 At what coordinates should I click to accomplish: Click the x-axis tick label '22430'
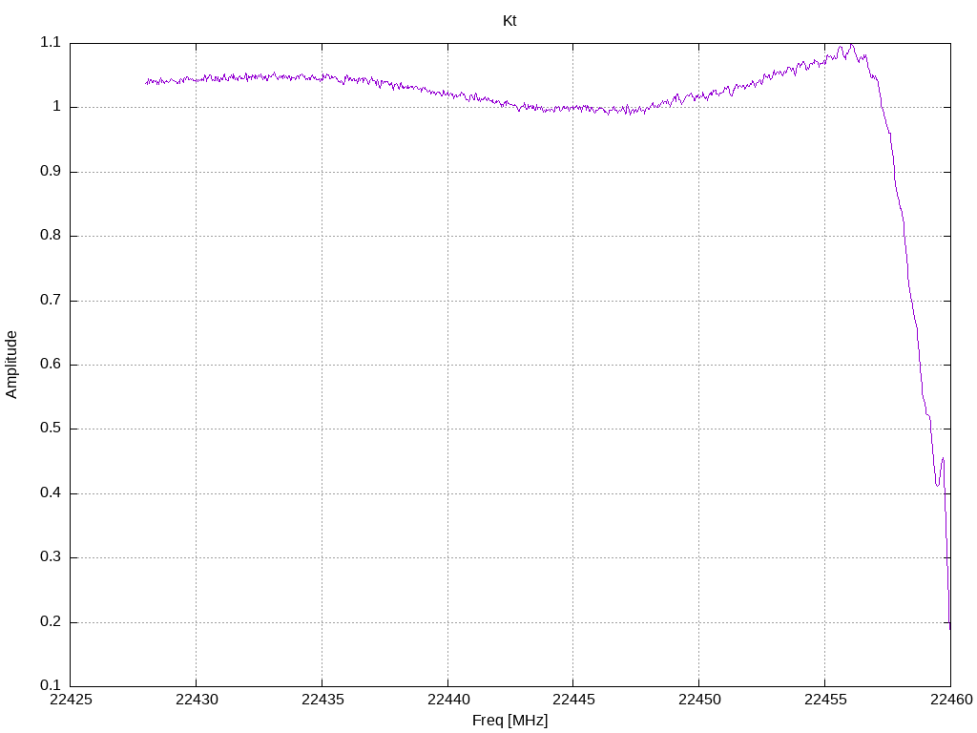[x=197, y=700]
